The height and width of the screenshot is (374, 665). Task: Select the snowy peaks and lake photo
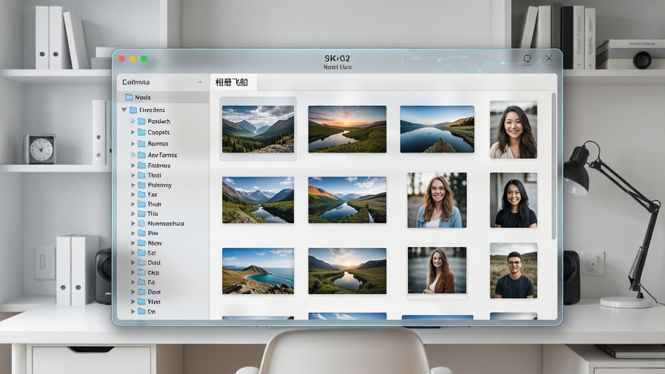coord(258,200)
